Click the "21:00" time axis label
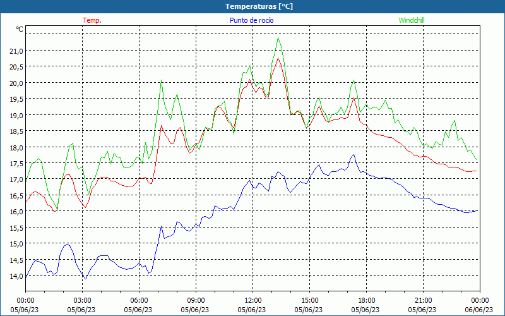Image resolution: width=505 pixels, height=316 pixels. 423,300
